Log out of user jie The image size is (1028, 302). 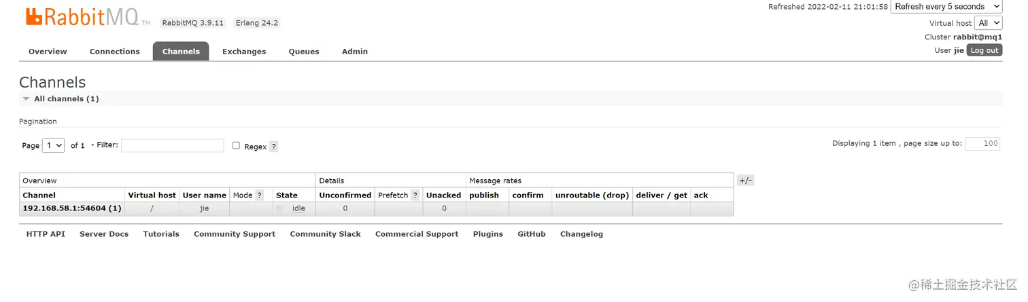click(x=984, y=50)
